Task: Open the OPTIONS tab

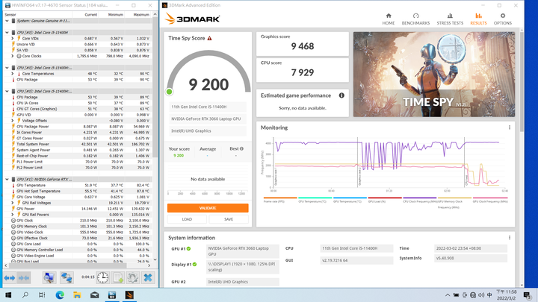Action: [503, 19]
